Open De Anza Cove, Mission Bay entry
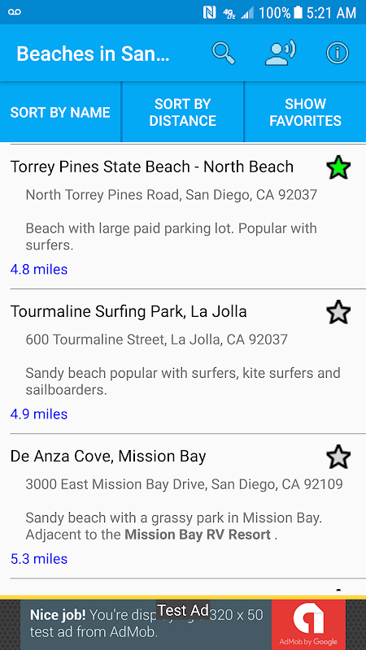The image size is (366, 650). (x=183, y=506)
